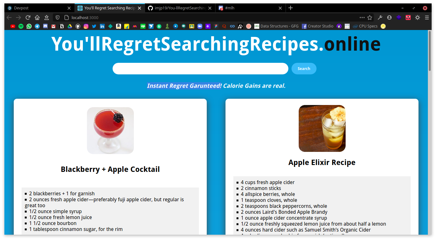
Task: Click the Blackberry + Apple Cocktail title
Action: point(110,169)
